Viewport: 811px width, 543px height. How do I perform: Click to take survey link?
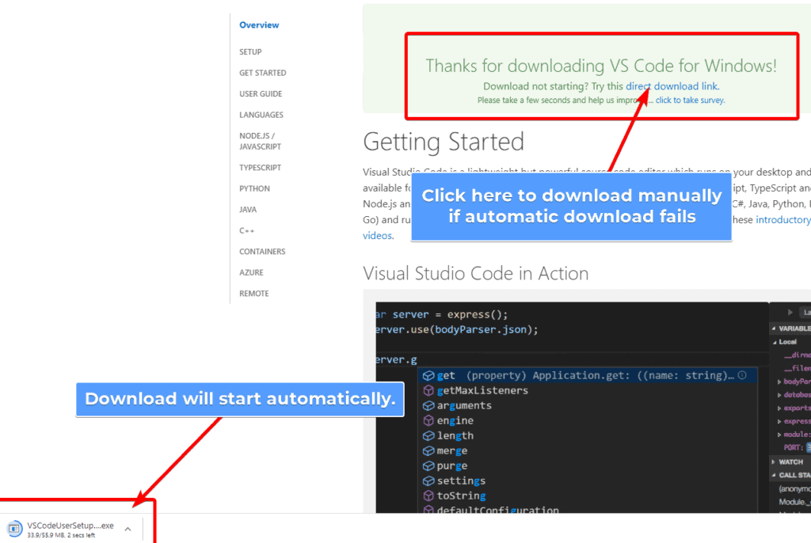pyautogui.click(x=690, y=100)
